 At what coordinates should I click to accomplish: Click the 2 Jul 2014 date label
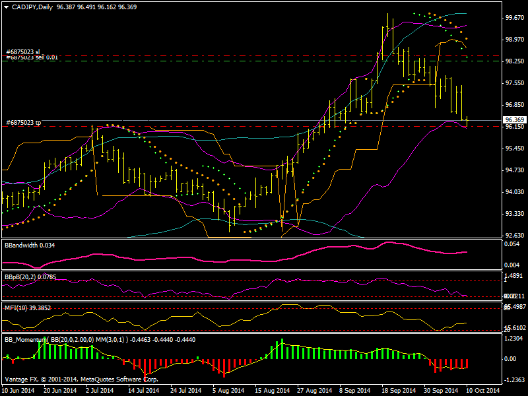pyautogui.click(x=100, y=390)
